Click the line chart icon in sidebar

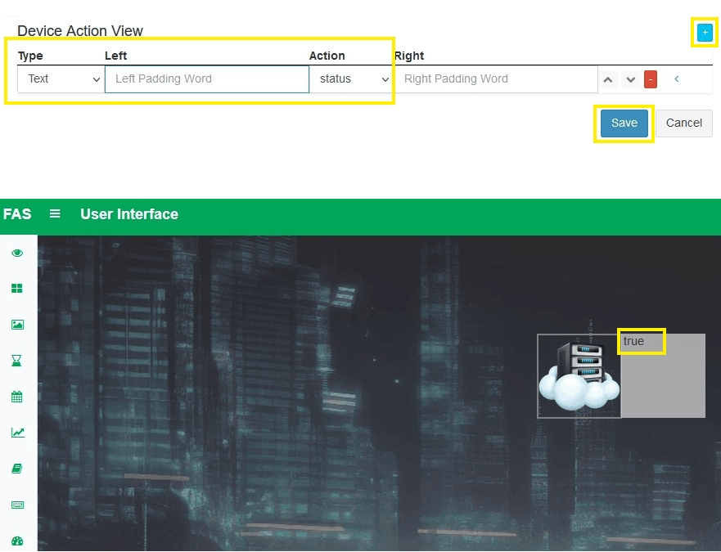click(x=17, y=433)
